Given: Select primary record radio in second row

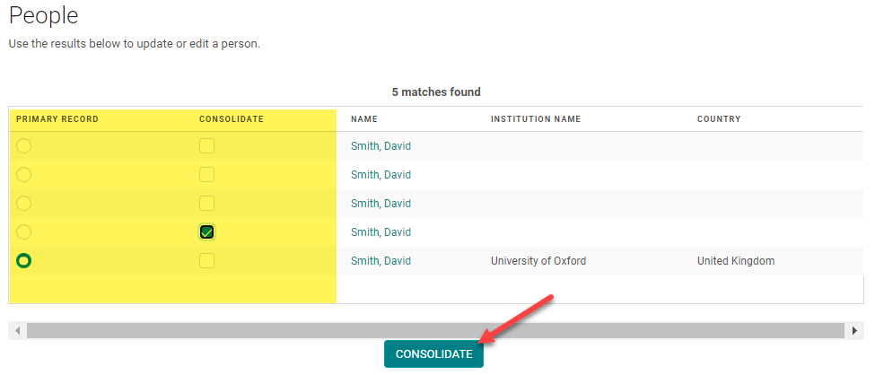Looking at the screenshot, I should [x=23, y=175].
